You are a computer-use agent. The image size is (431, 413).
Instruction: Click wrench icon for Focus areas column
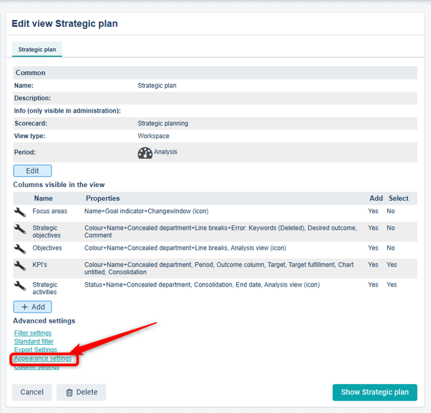point(20,212)
